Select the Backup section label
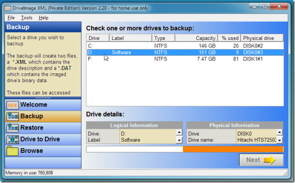The image size is (295, 183). tap(32, 116)
